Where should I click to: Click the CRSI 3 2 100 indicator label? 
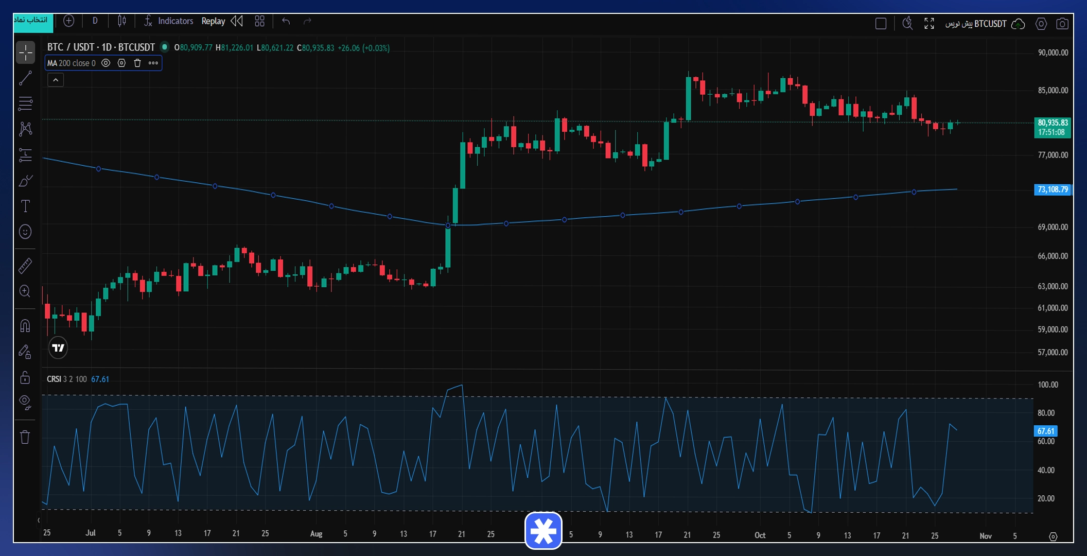point(67,379)
